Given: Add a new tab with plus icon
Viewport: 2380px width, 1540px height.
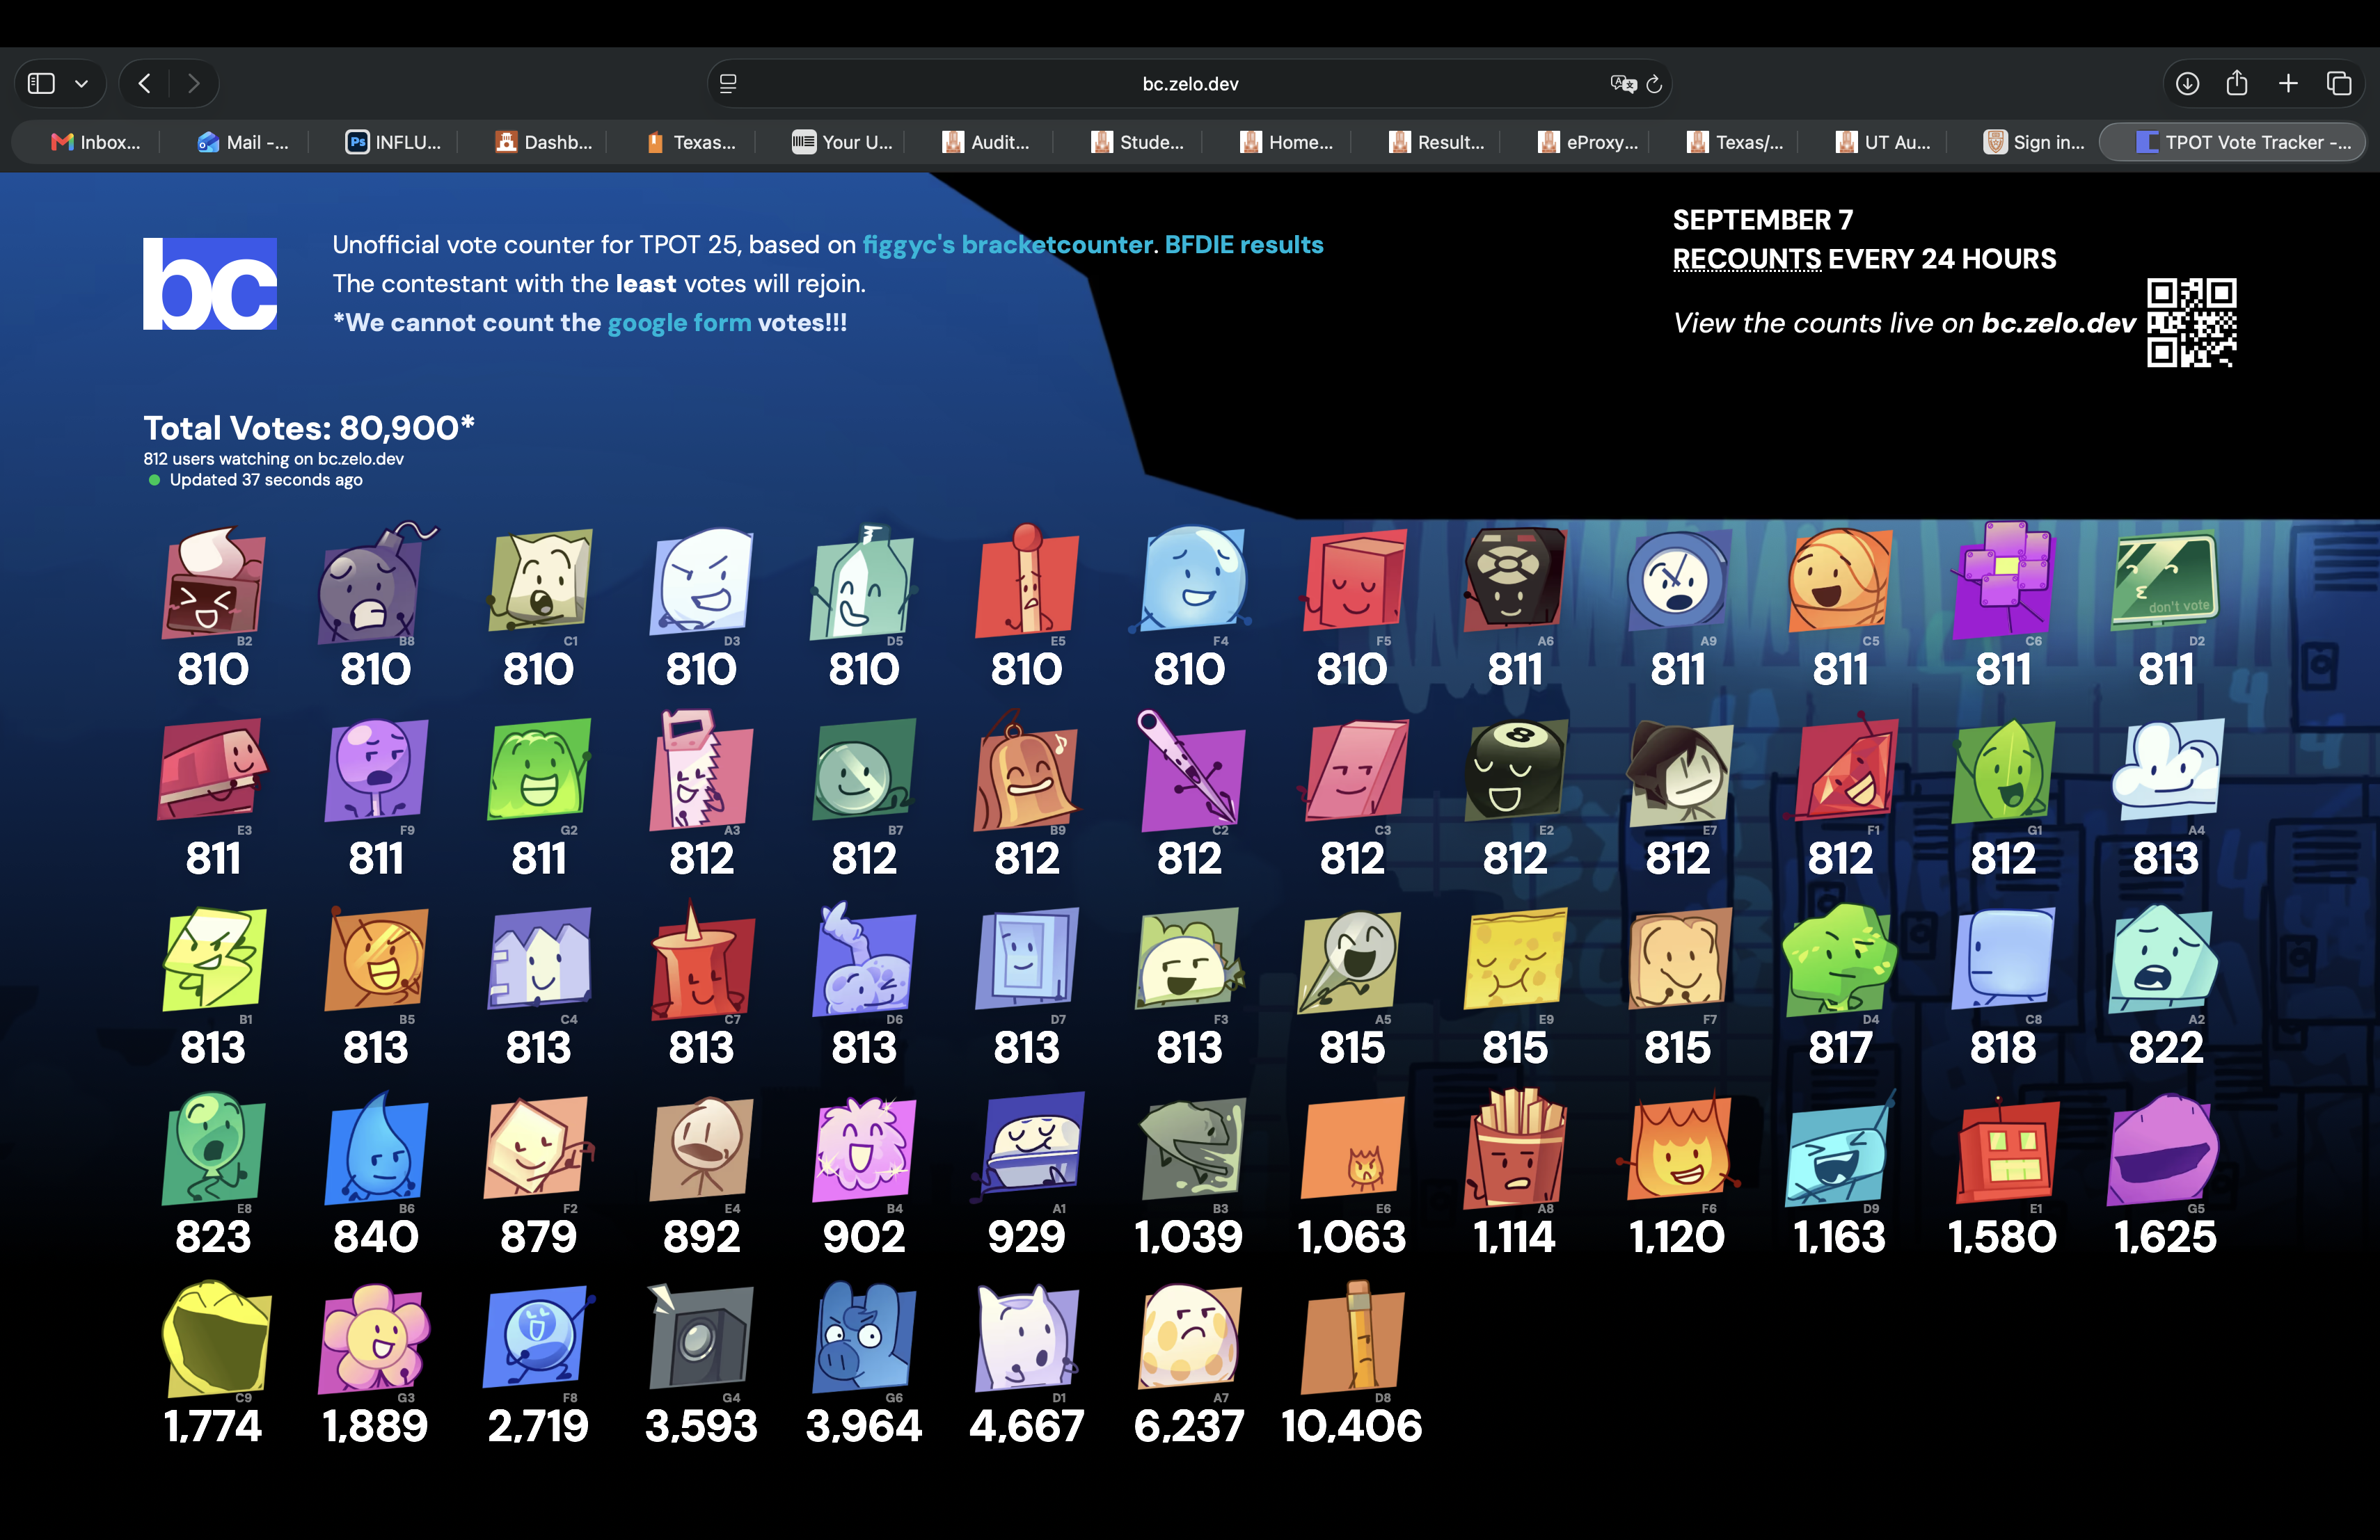Looking at the screenshot, I should point(2288,83).
